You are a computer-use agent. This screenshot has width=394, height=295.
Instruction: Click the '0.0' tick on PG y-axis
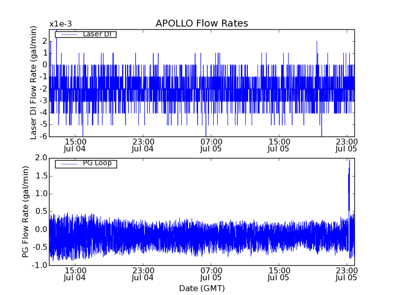click(41, 230)
